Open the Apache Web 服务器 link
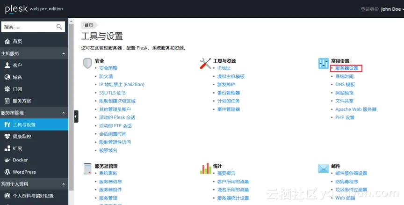 (x=356, y=110)
